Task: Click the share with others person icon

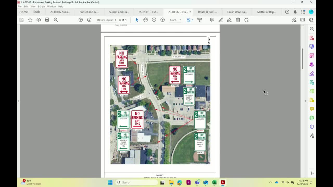Action: [311, 20]
